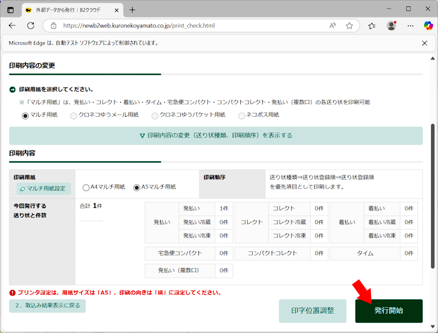Open the Copilot icon
Viewport: 438px width, 333px height.
(x=428, y=26)
